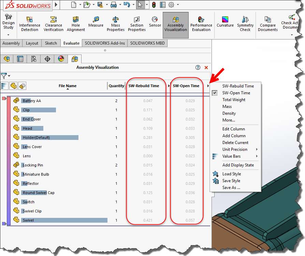This screenshot has width=305, height=256.
Task: Switch to the Assembly tab
Action: (x=11, y=43)
